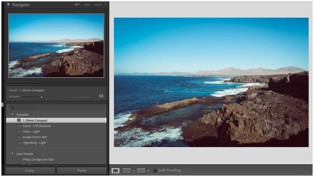Screen dimensions: 314x177
Task: Set Navigator zoom to 66.7%
Action: click(x=98, y=4)
